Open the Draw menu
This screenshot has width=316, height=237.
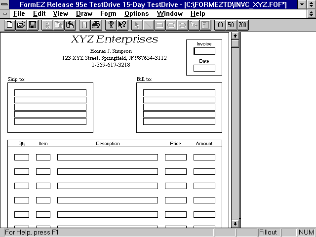84,14
